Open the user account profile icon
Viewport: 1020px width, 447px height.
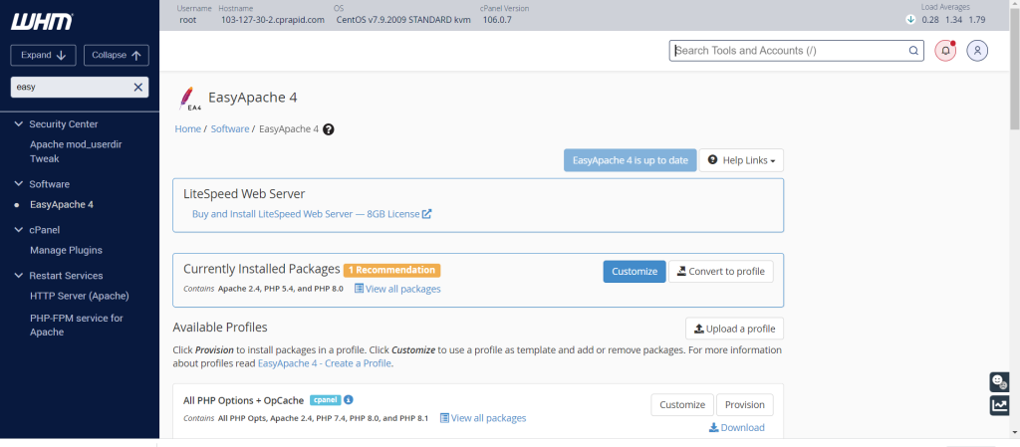pos(977,51)
